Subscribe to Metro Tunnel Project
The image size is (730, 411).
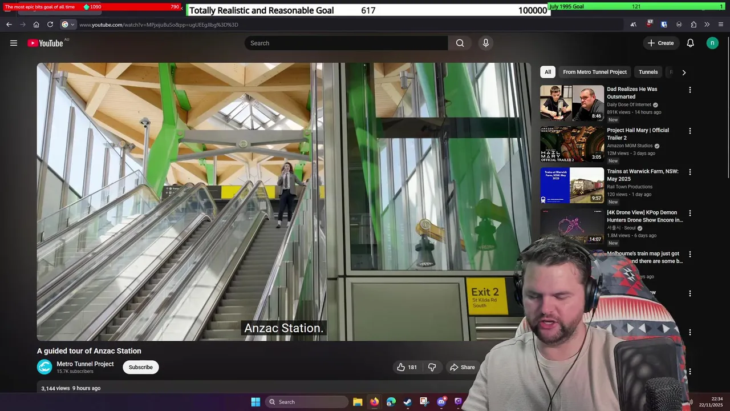140,367
